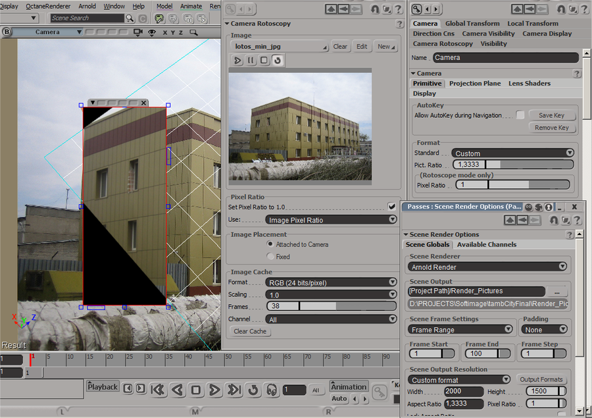
Task: Click left arrow icon in Camera Rotoscopy panel toolbar
Action: pyautogui.click(x=343, y=9)
